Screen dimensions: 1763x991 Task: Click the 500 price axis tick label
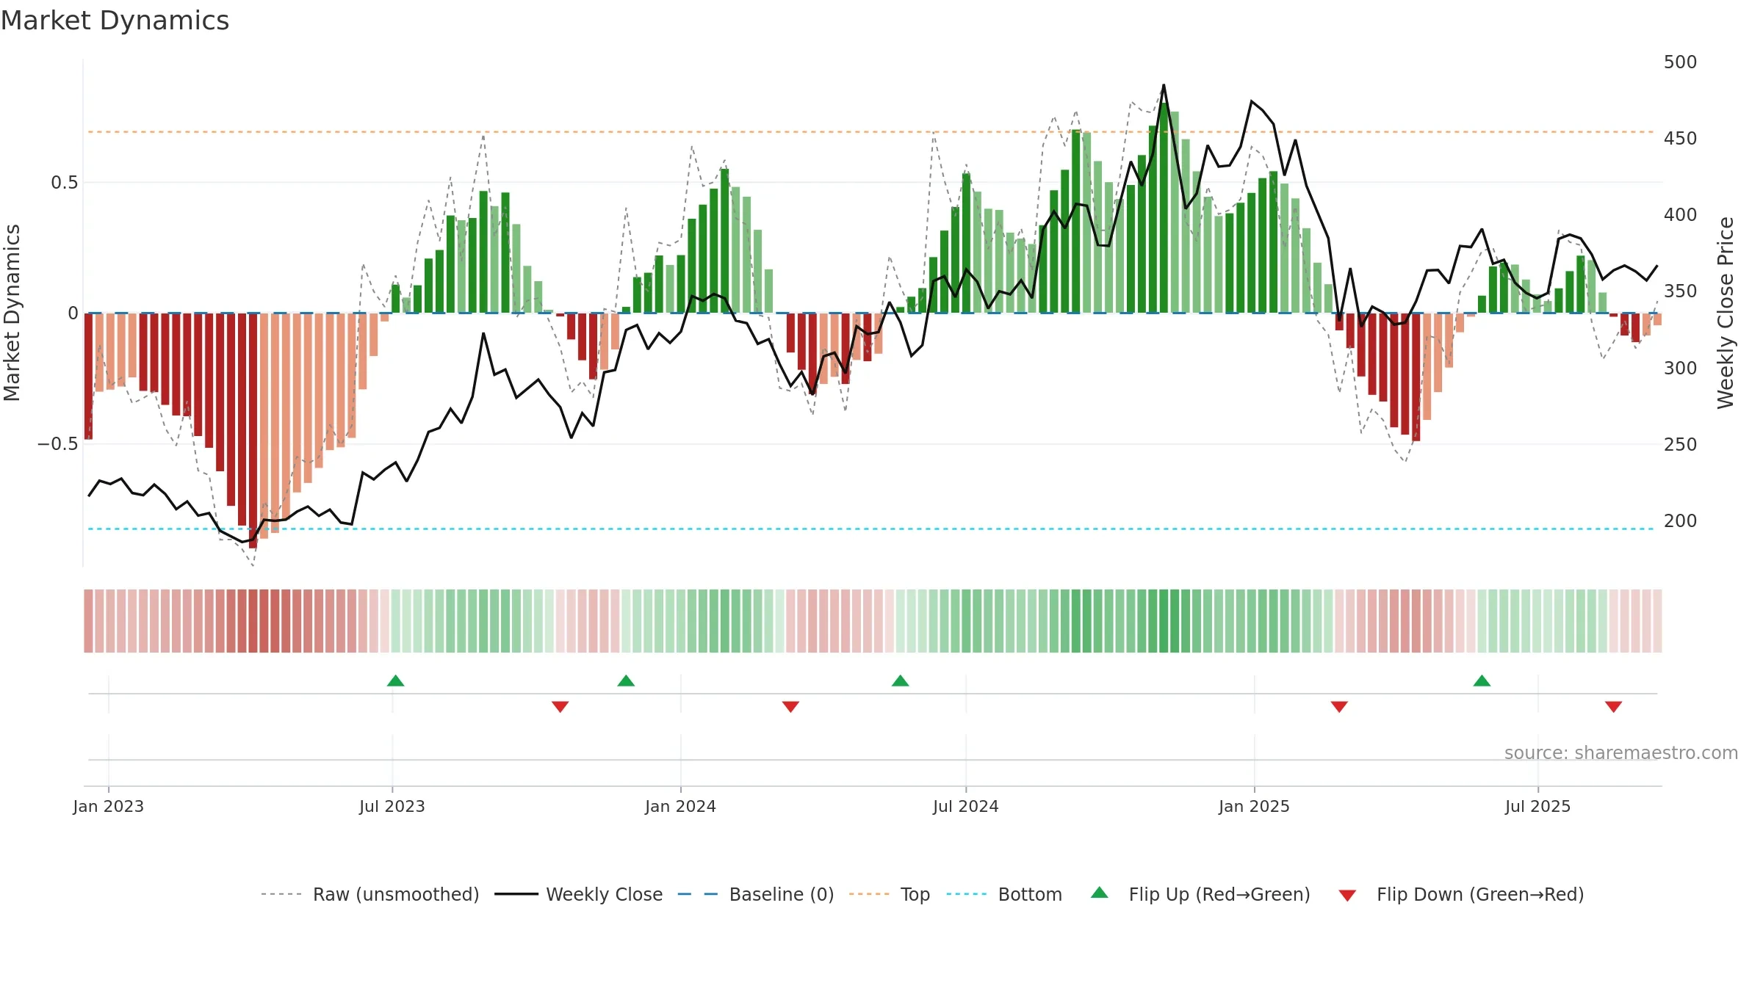coord(1680,62)
